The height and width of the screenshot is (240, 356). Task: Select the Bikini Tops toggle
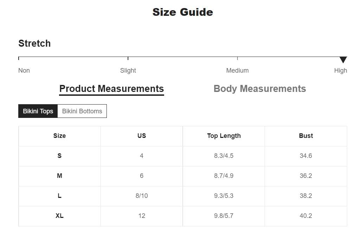(38, 111)
